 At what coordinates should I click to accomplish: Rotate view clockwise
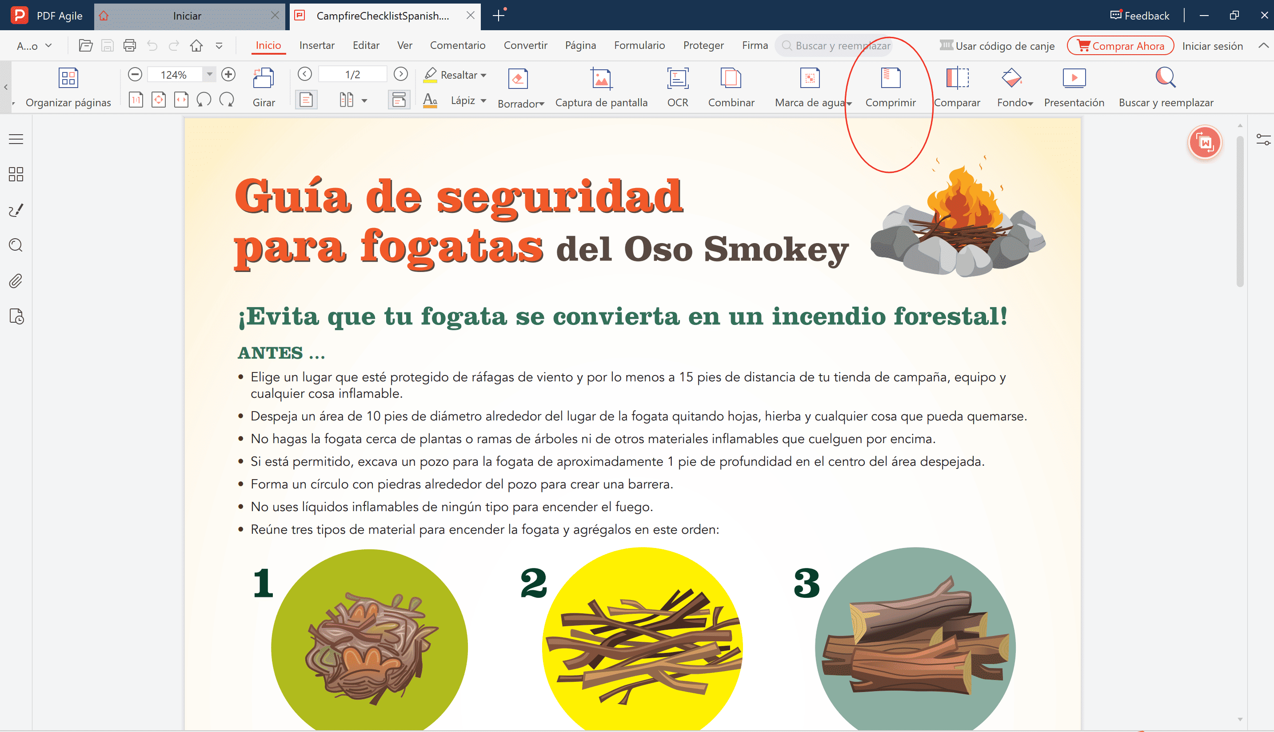tap(227, 100)
